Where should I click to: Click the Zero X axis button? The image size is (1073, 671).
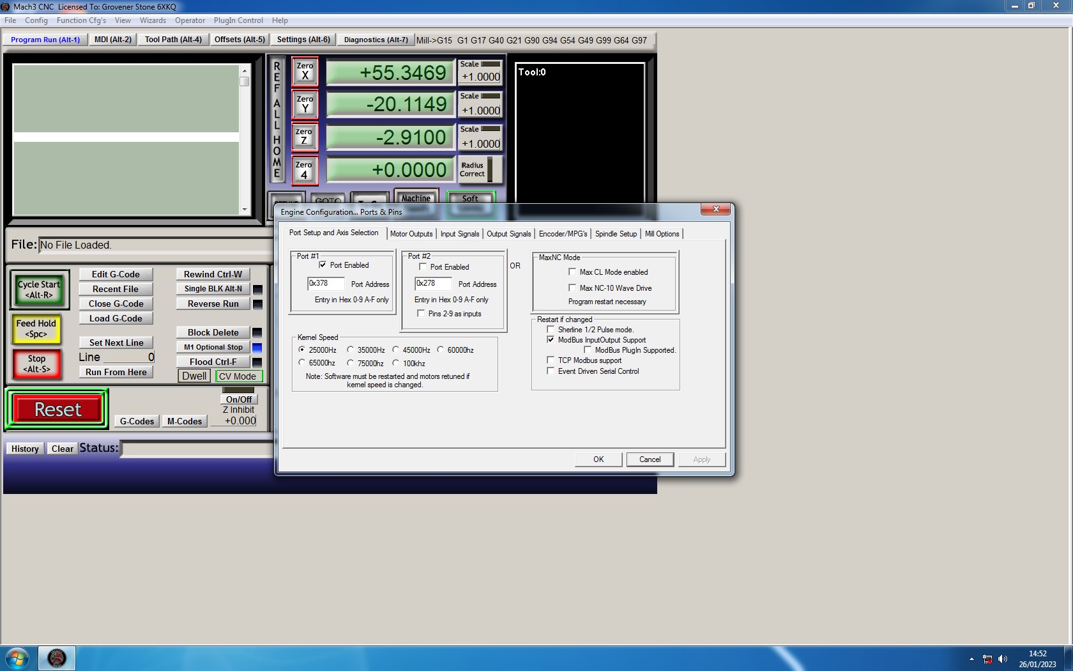tap(305, 71)
